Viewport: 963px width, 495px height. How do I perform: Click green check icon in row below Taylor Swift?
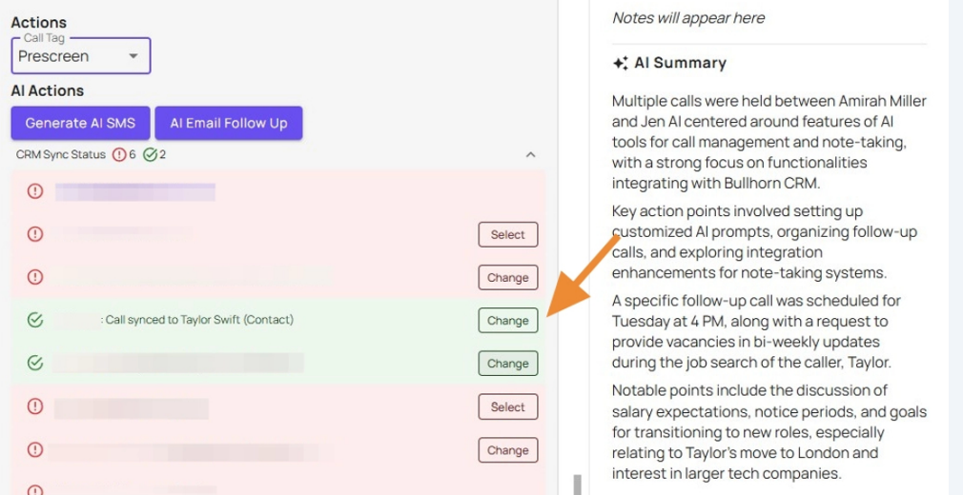pos(35,363)
